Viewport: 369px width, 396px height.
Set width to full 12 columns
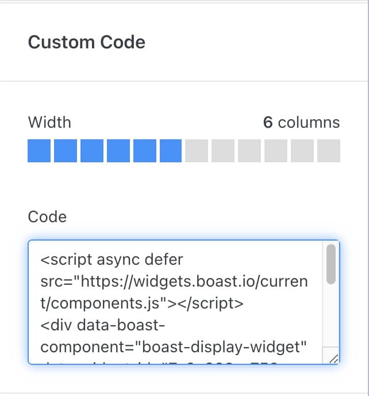pos(329,151)
